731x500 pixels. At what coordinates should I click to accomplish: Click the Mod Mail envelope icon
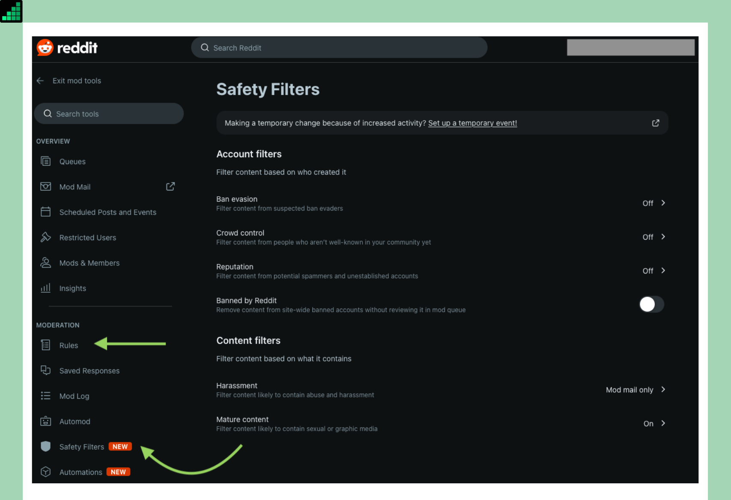(x=45, y=187)
